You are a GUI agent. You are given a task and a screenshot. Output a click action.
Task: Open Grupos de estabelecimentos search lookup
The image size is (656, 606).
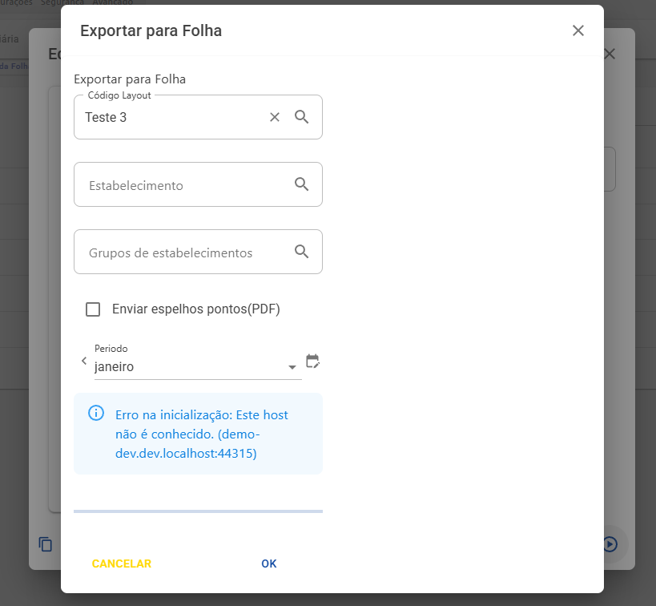(302, 252)
